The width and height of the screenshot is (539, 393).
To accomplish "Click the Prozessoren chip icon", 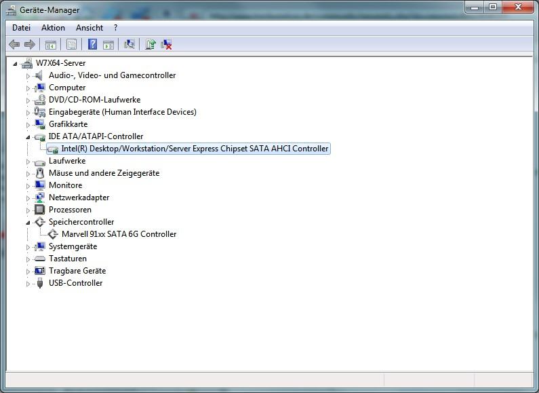I will pos(40,210).
